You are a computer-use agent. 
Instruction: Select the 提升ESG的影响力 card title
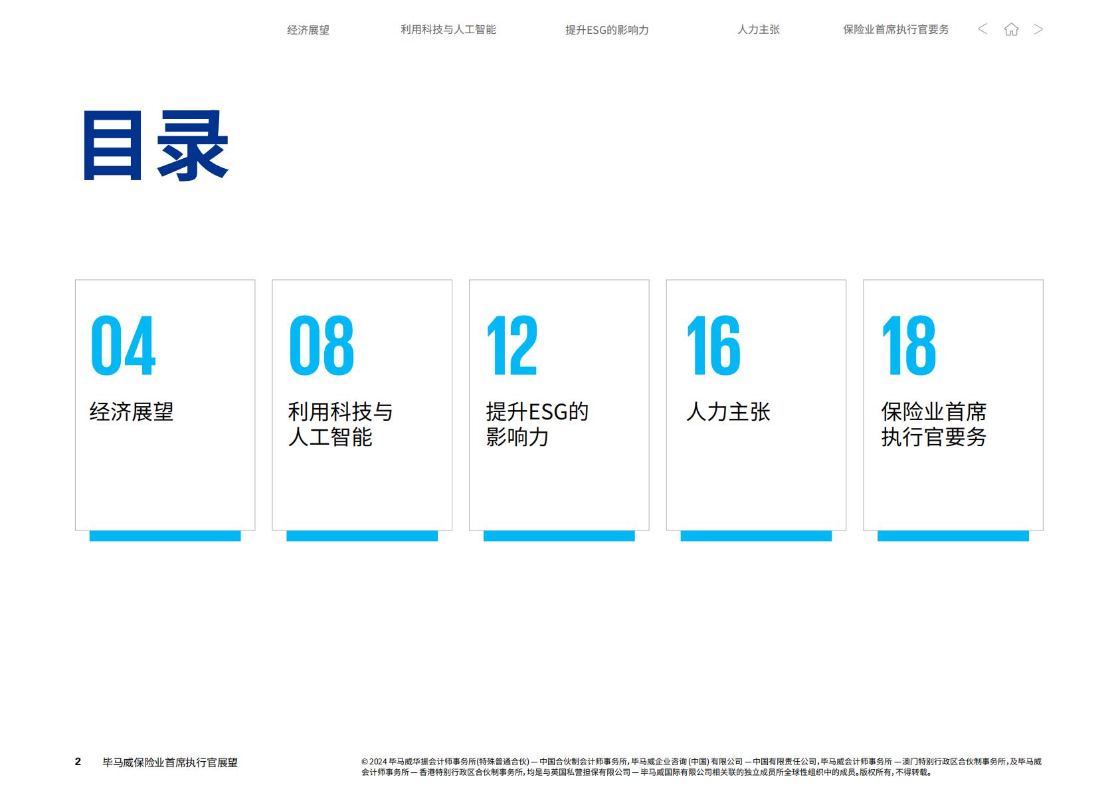pos(537,424)
